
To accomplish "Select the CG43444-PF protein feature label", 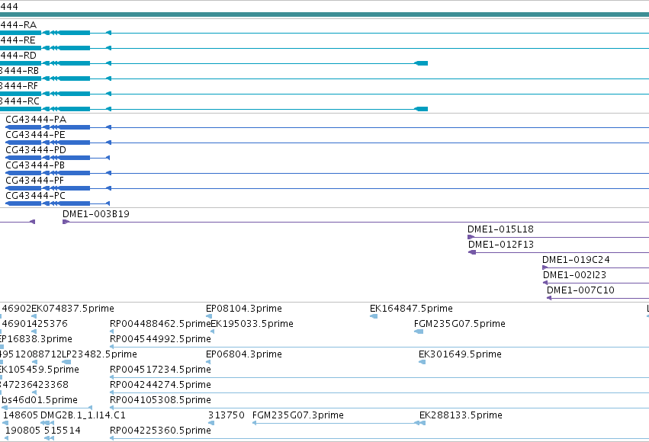I will (x=35, y=181).
